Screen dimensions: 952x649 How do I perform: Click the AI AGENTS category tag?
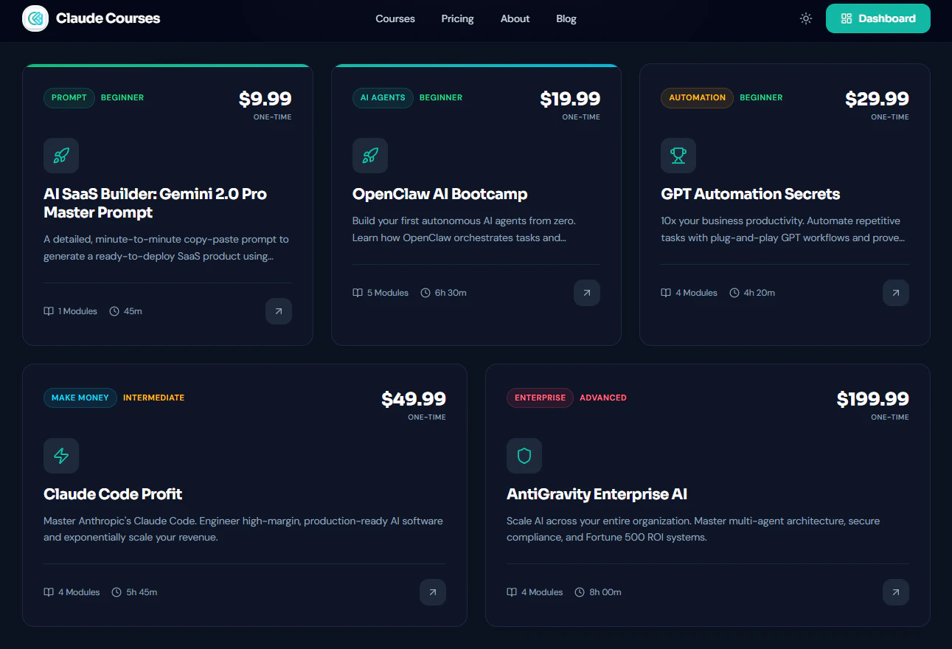tap(383, 98)
